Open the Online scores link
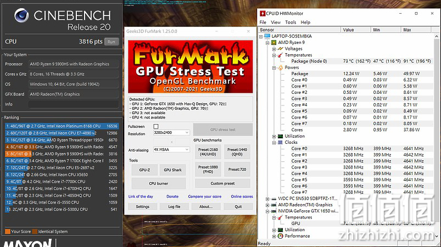 pyautogui.click(x=242, y=197)
